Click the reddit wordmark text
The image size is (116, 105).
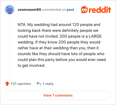pos(100,10)
